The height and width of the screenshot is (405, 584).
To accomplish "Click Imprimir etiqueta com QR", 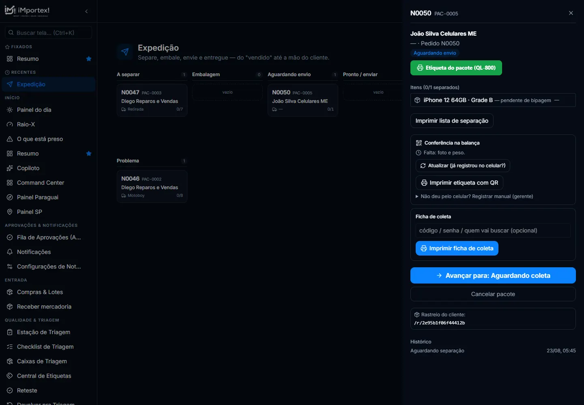I will [x=459, y=183].
